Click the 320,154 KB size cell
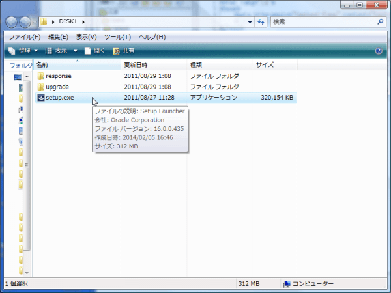Screen dimensions: 391x293 coord(277,98)
